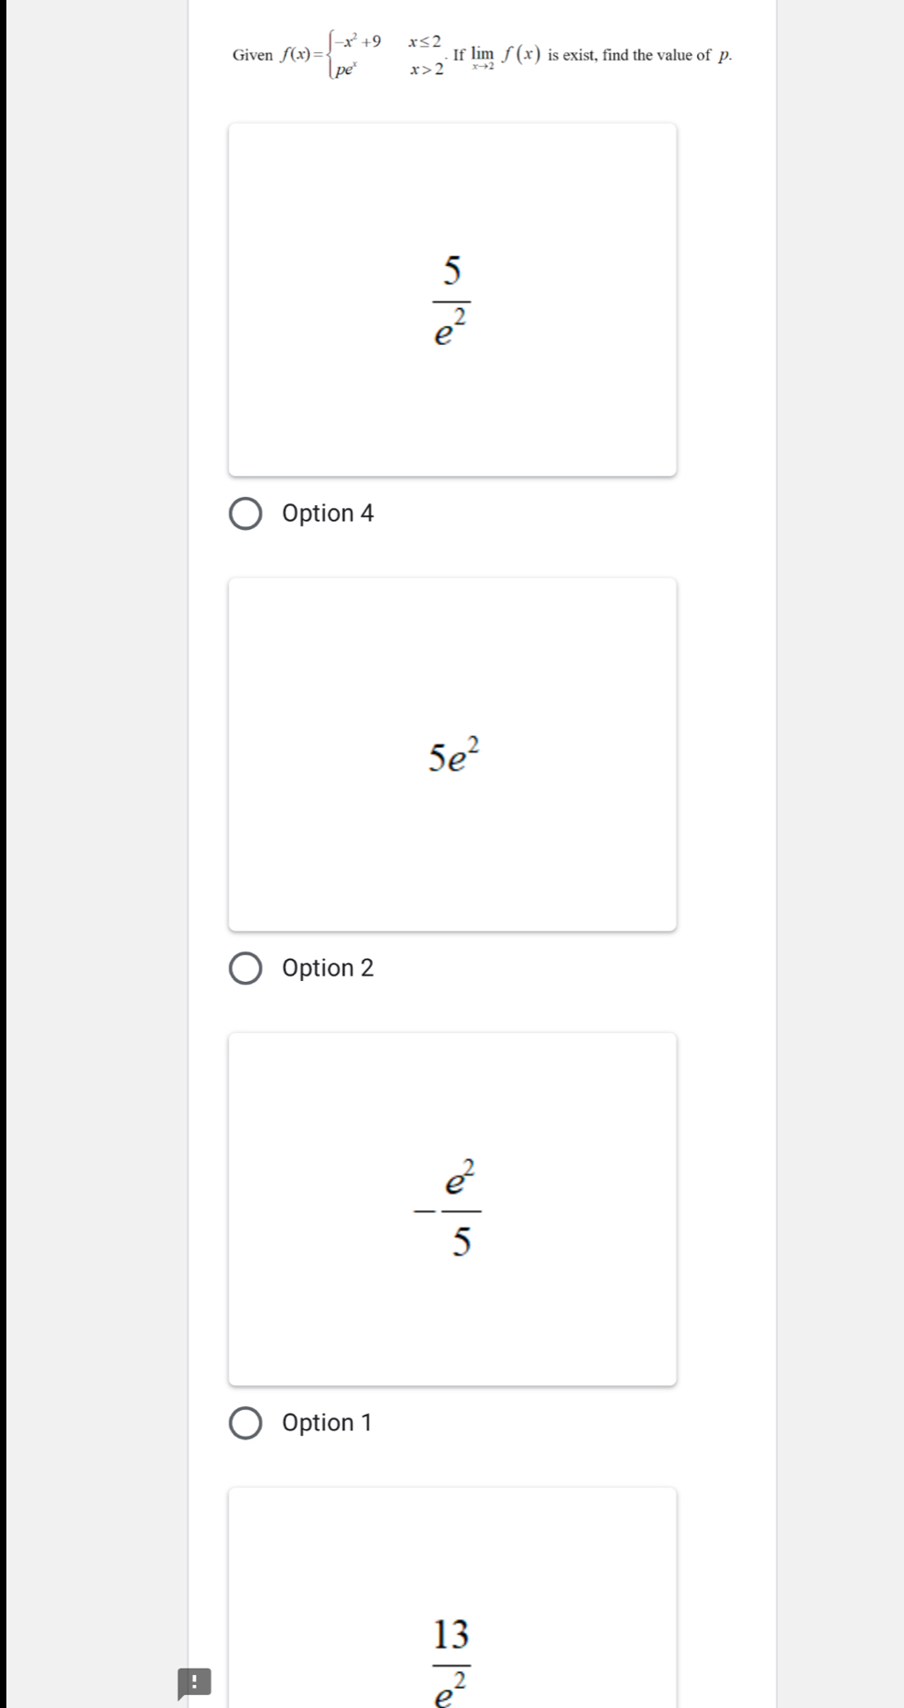The height and width of the screenshot is (1708, 904).
Task: Click the "Option 1" label text
Action: click(327, 1423)
